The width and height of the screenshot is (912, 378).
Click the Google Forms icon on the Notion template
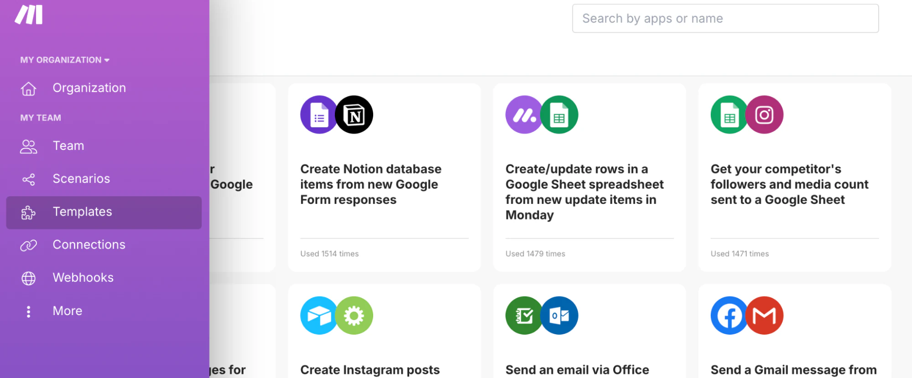click(x=319, y=114)
